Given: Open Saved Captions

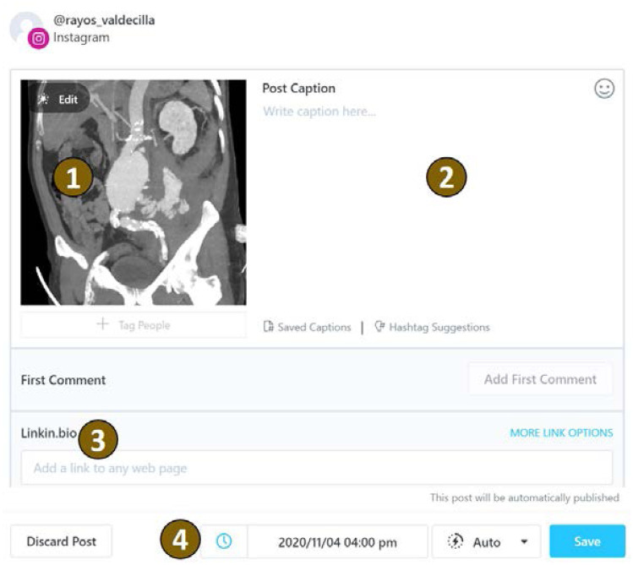Looking at the screenshot, I should [314, 327].
